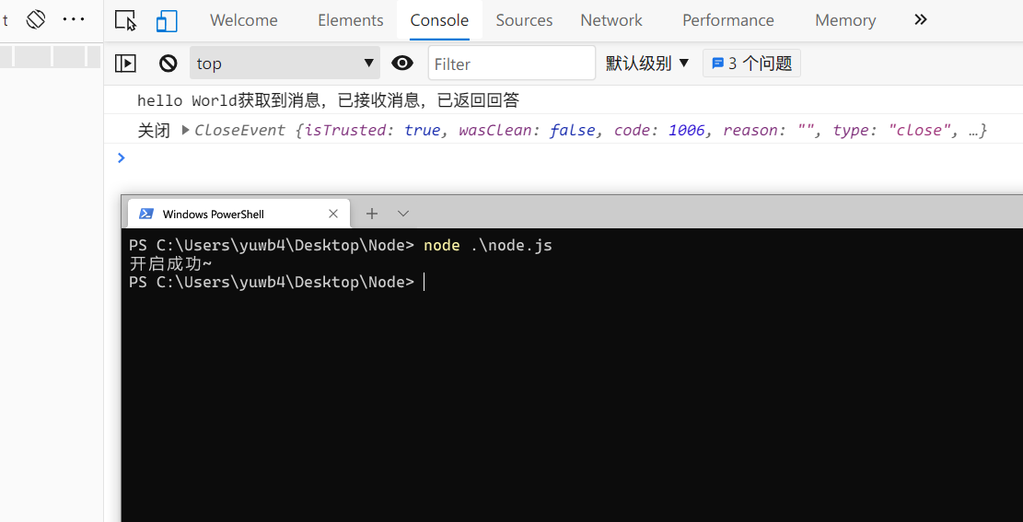Open the terminal profiles dropdown chevron
The image size is (1023, 522).
coord(403,214)
